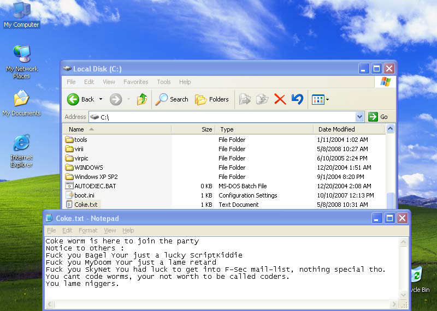437x311 pixels.
Task: Launch Internet Explorer desktop icon
Action: pos(21,151)
